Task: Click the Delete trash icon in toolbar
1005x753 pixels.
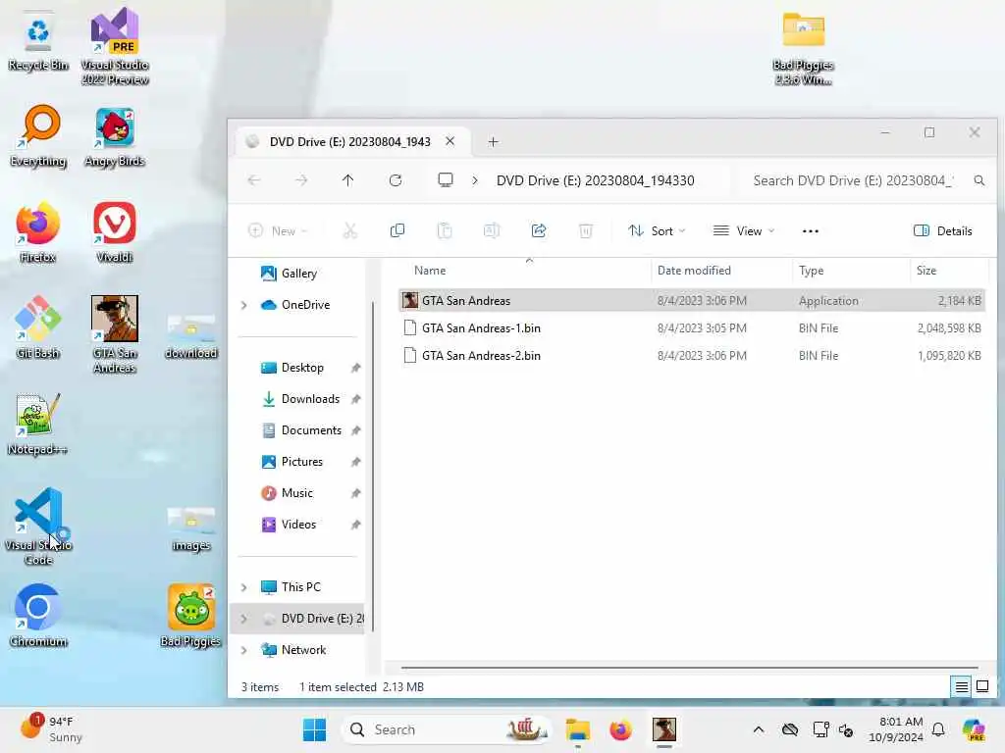Action: tap(586, 230)
